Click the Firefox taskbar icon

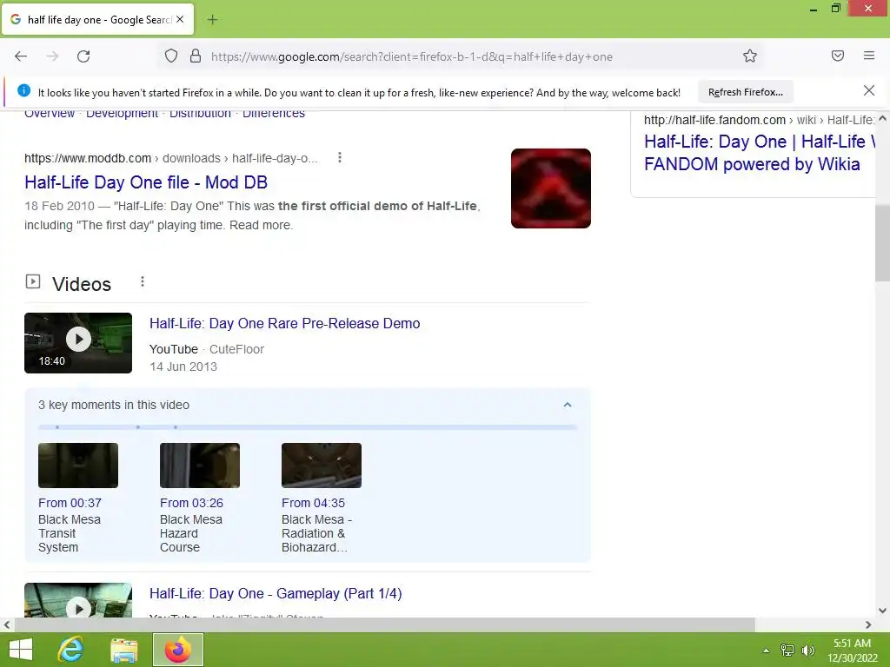[x=177, y=650]
